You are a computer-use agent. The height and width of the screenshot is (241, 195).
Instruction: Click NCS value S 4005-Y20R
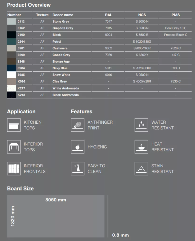point(142,81)
